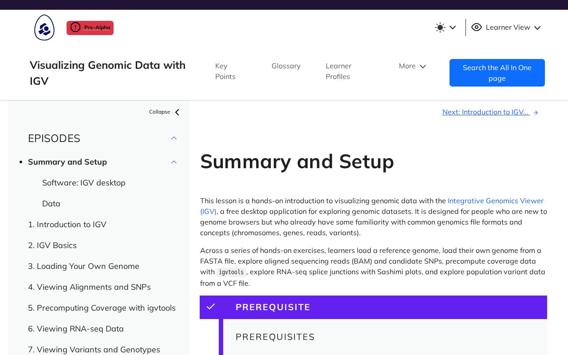Open episode 1. Introduction to IGV
This screenshot has width=568, height=355.
tap(67, 225)
